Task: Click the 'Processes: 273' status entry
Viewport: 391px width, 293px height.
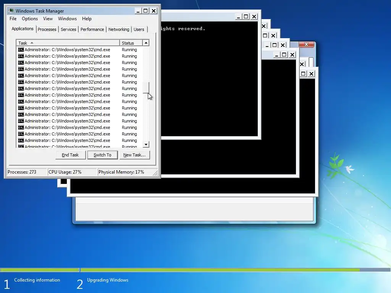Action: tap(26, 172)
